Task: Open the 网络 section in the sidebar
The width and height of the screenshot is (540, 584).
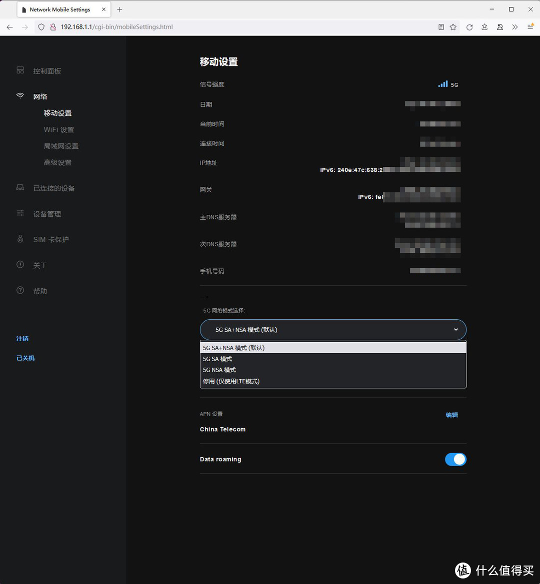Action: click(x=40, y=97)
